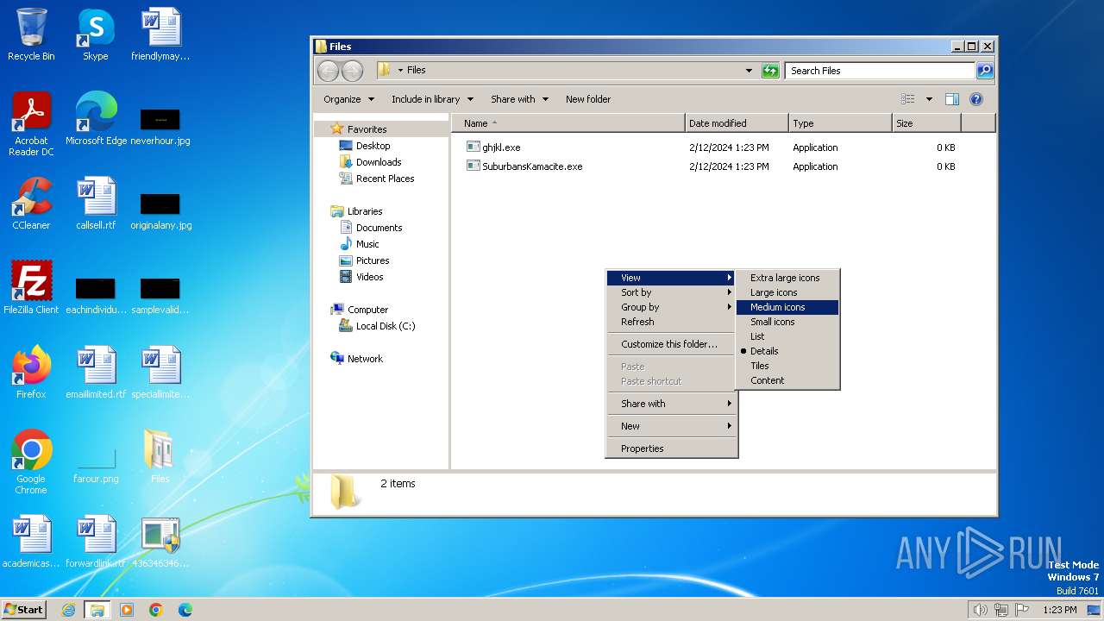Choose Large icons view
Screen dimensions: 1104x621
(x=787, y=292)
